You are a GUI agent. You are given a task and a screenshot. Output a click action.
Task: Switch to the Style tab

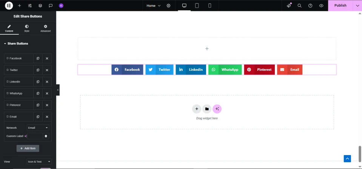[27, 29]
